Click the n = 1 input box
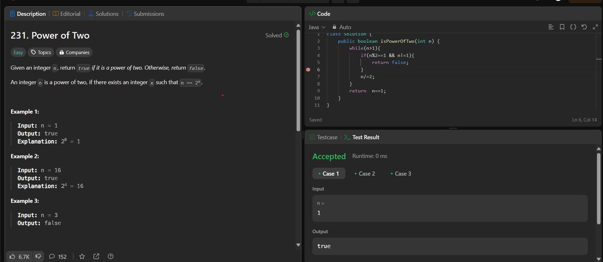The width and height of the screenshot is (603, 262). point(450,208)
